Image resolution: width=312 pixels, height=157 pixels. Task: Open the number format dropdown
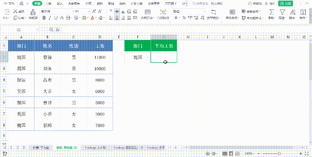click(204, 12)
